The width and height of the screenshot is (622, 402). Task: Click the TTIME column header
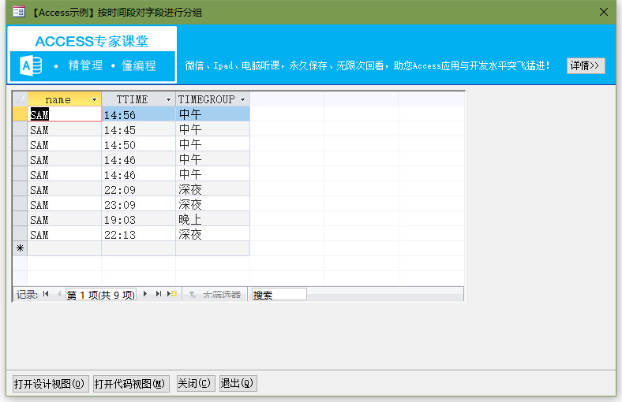click(x=139, y=99)
